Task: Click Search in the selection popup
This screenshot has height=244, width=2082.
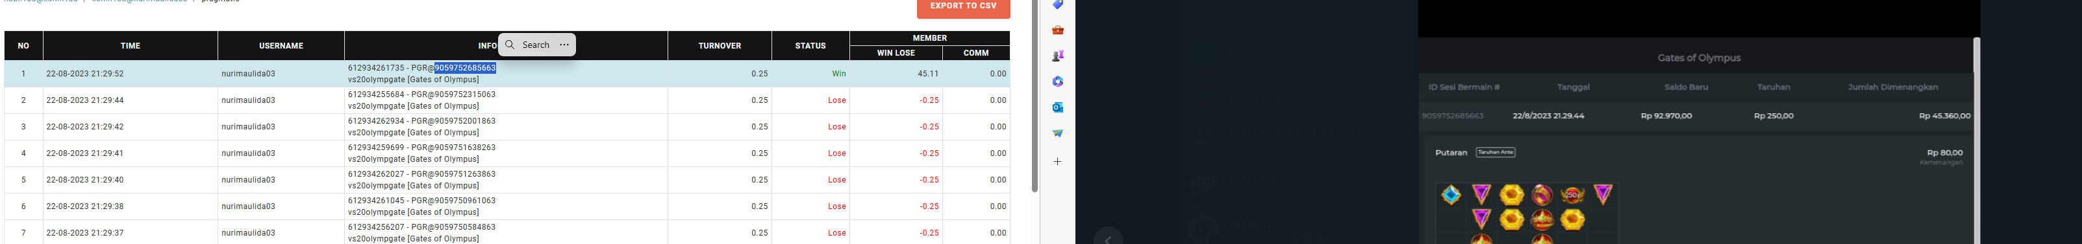Action: (x=536, y=45)
